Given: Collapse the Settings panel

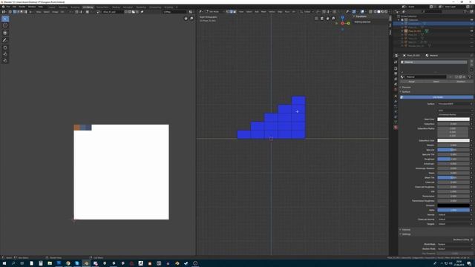Looking at the screenshot, I should pyautogui.click(x=406, y=234).
